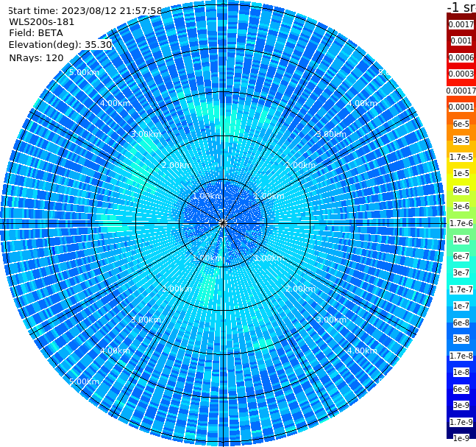476x447 pixels.
Task: Click the 6e-7 colorbar tick
Action: 461,256
